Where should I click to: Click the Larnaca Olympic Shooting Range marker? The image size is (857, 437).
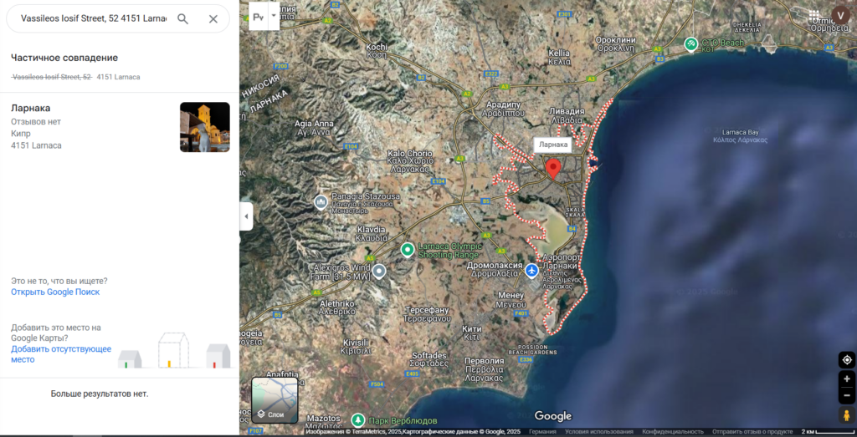(x=408, y=249)
